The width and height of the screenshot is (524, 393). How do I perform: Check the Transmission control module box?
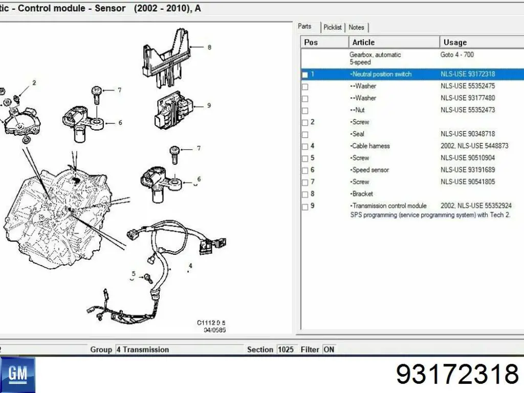(305, 207)
